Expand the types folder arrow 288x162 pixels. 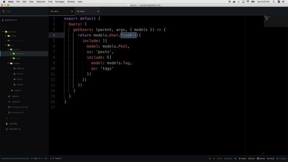(11, 58)
